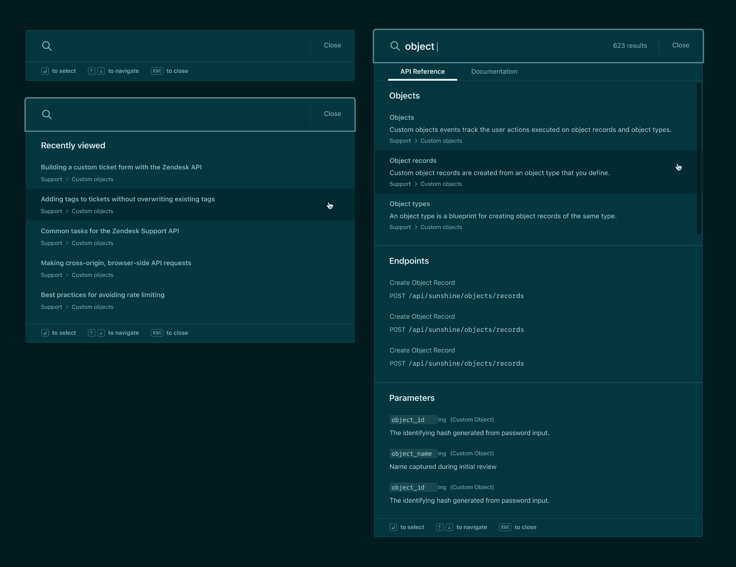The width and height of the screenshot is (736, 567).
Task: Click the breadcrumb chevron under "Object types"
Action: tap(416, 227)
